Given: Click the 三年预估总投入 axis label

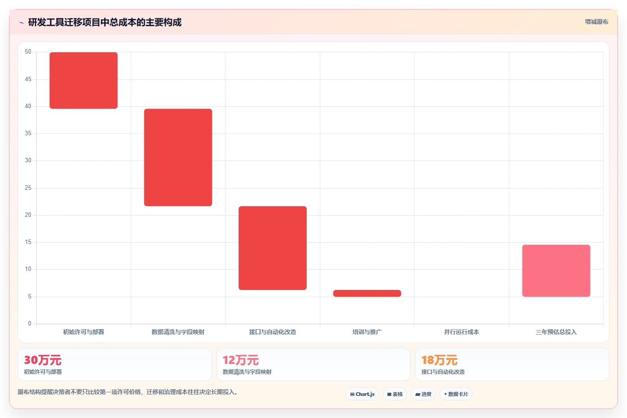Looking at the screenshot, I should pyautogui.click(x=556, y=332).
